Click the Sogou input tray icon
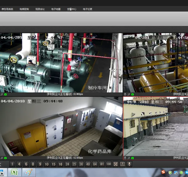Screen dimensions: 188x177 [164, 172]
